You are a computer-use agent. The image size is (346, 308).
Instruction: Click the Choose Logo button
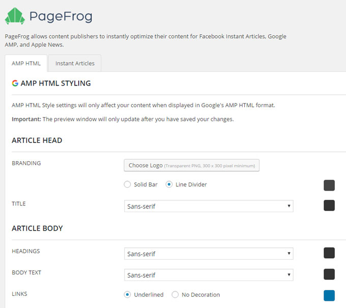191,165
